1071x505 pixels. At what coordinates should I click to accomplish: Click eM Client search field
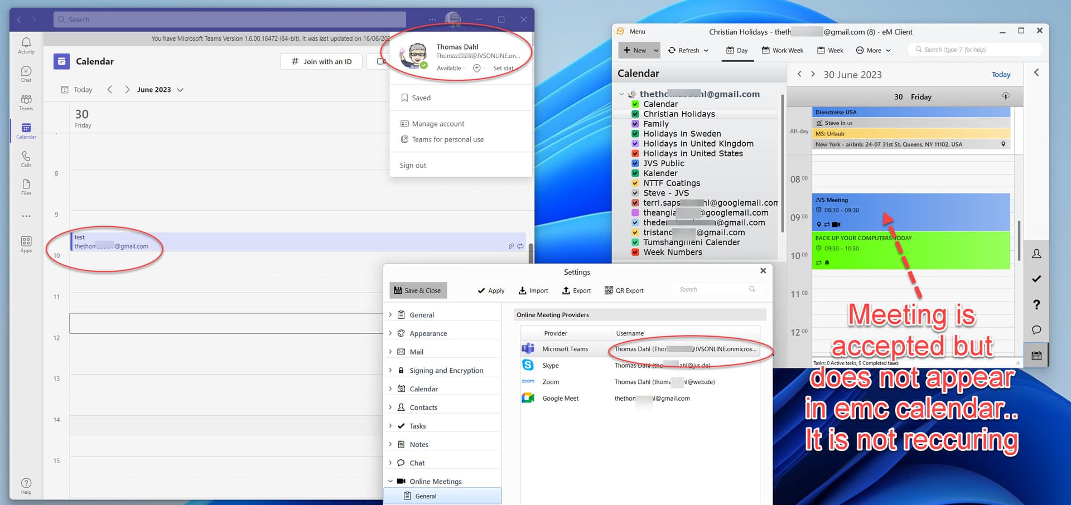pos(975,50)
